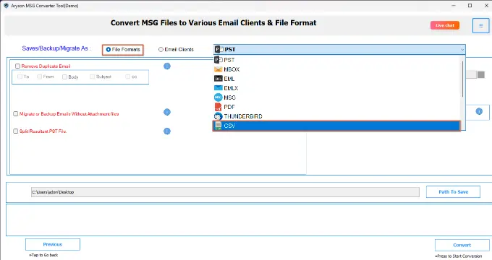Select the File Formats radio button
The height and width of the screenshot is (260, 492).
tap(109, 50)
